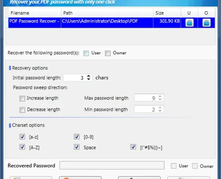This screenshot has width=221, height=179.
Task: Increase initial password length with up arrow
Action: pos(89,76)
